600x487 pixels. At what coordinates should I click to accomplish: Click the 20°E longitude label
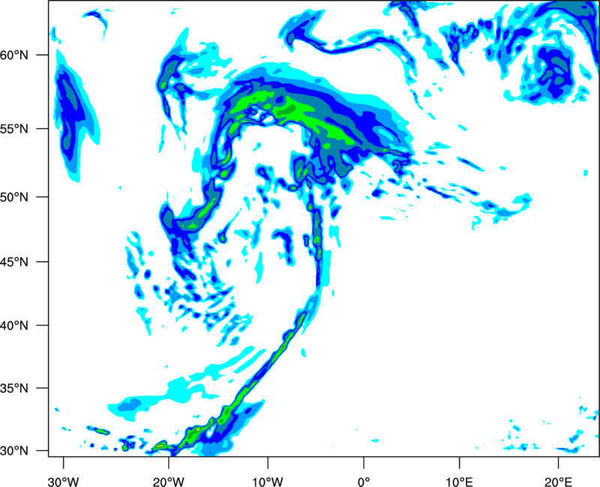click(x=558, y=482)
